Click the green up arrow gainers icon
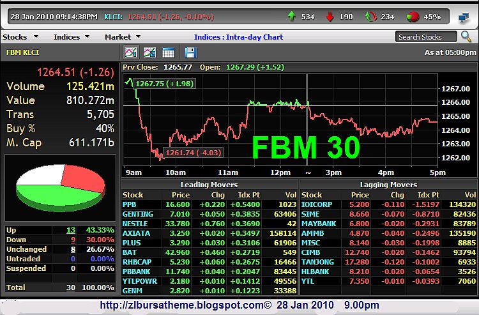This screenshot has height=315, width=479. [292, 16]
